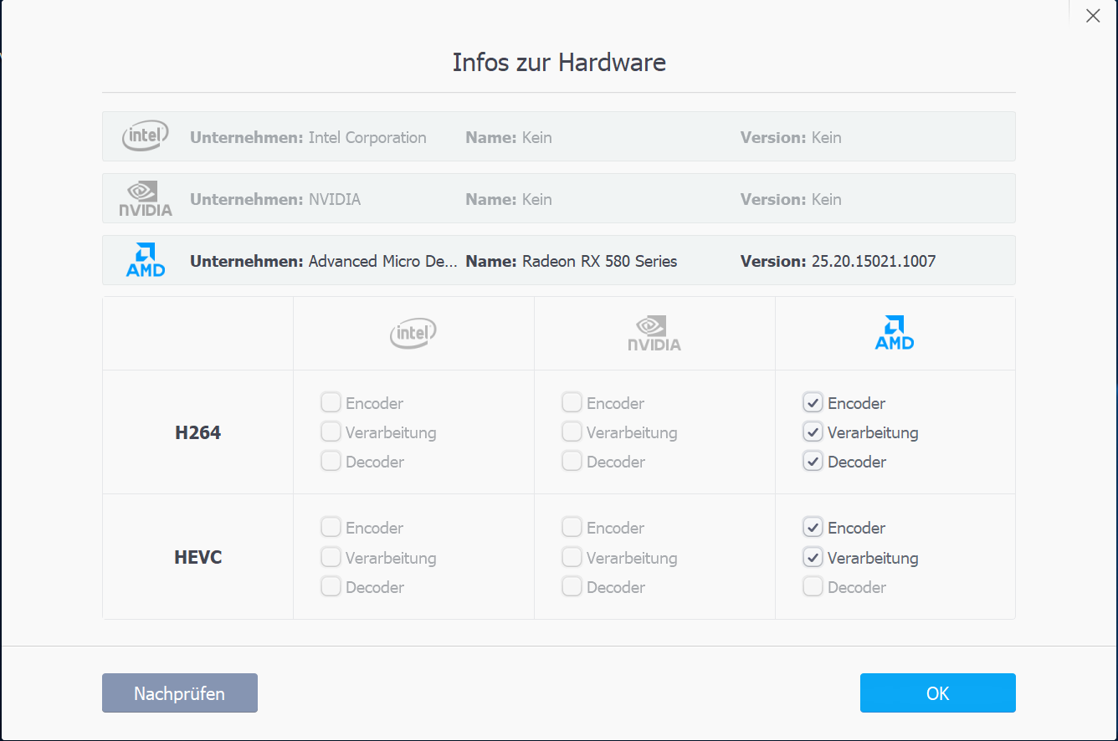Click the NVIDIA logo in the info row
1118x741 pixels.
click(146, 199)
